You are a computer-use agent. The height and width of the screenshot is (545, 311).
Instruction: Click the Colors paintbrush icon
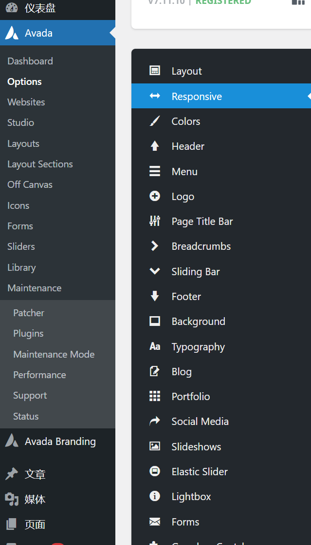point(155,121)
